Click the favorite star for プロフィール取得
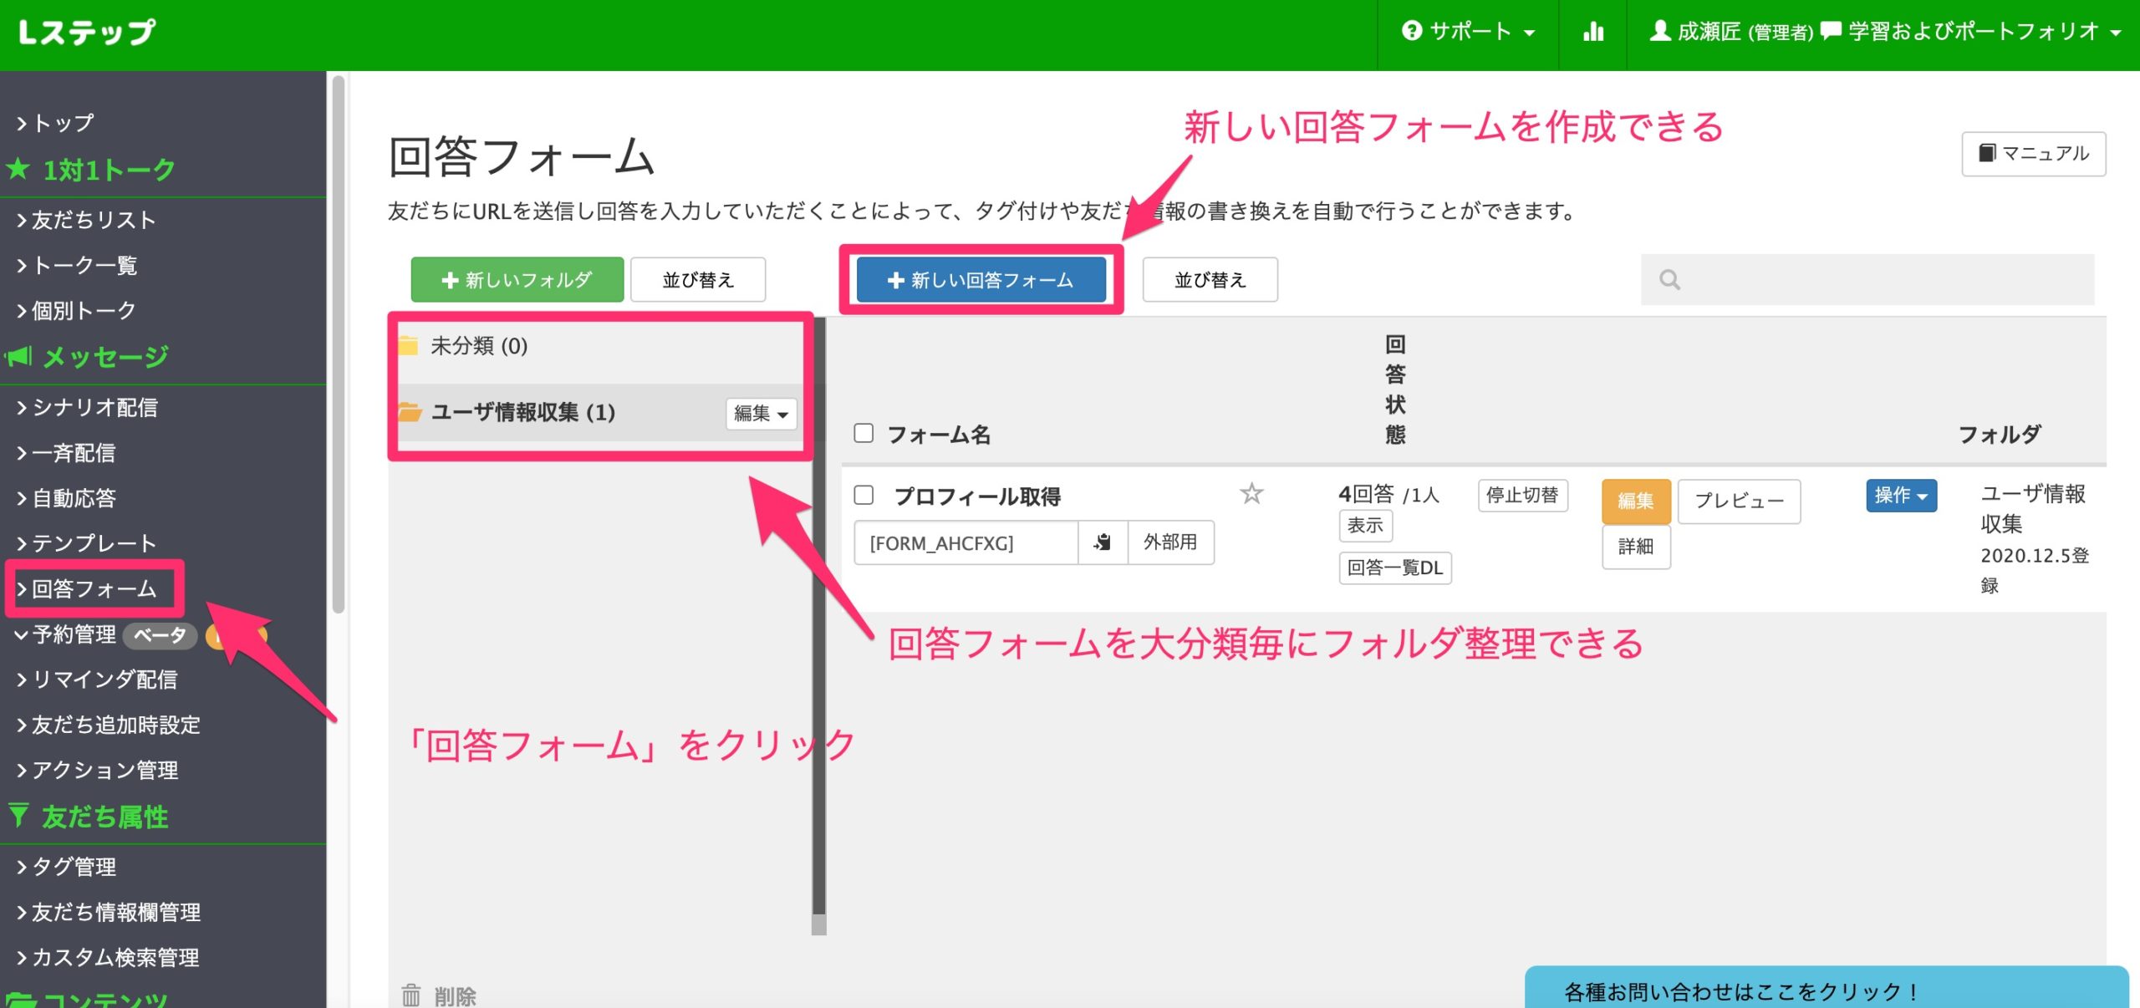The width and height of the screenshot is (2140, 1008). click(x=1251, y=494)
